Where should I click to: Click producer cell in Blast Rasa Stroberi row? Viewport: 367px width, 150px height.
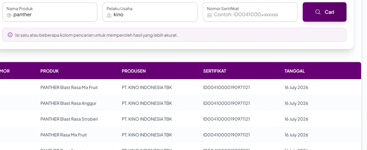[x=147, y=119]
